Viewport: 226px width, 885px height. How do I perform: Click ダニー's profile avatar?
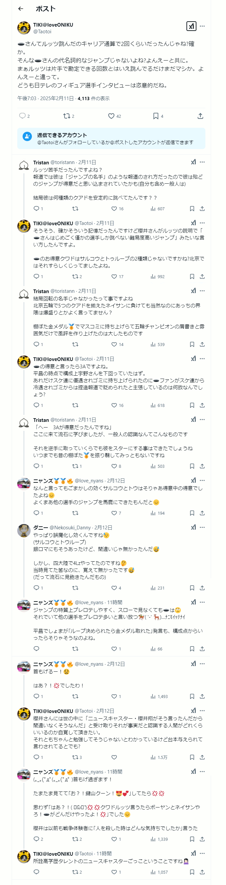coord(24,530)
